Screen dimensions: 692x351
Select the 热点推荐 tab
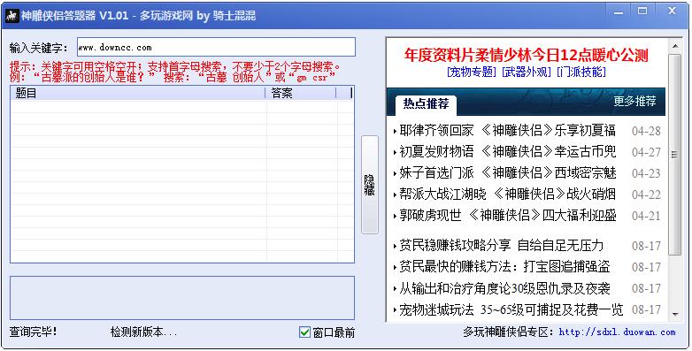[x=426, y=104]
